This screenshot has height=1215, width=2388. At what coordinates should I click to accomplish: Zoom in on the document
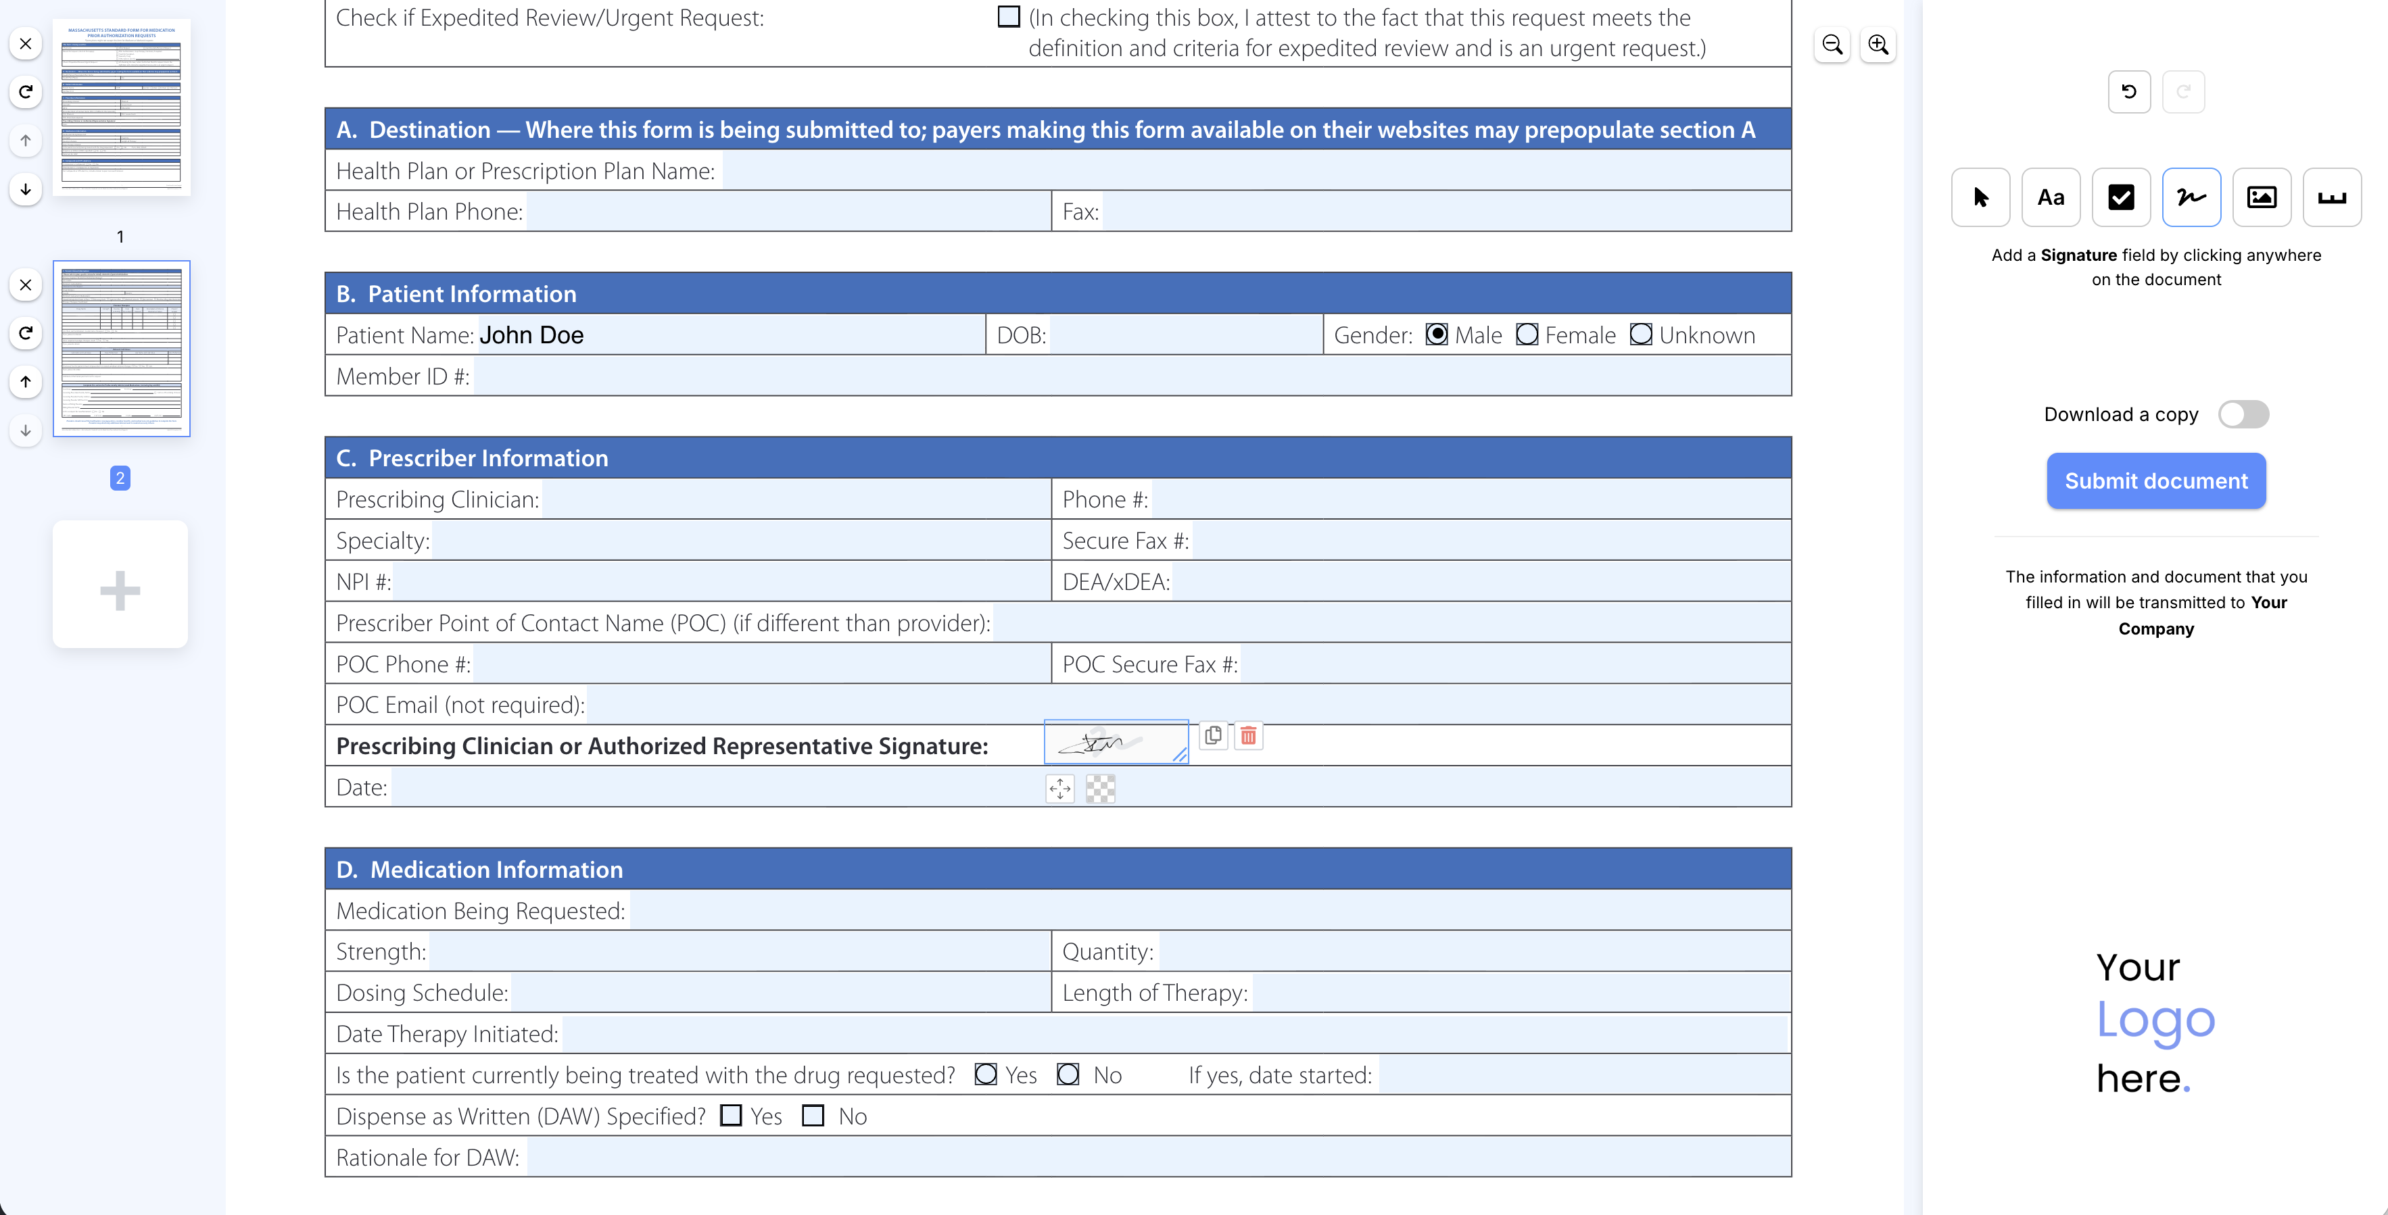tap(1878, 45)
